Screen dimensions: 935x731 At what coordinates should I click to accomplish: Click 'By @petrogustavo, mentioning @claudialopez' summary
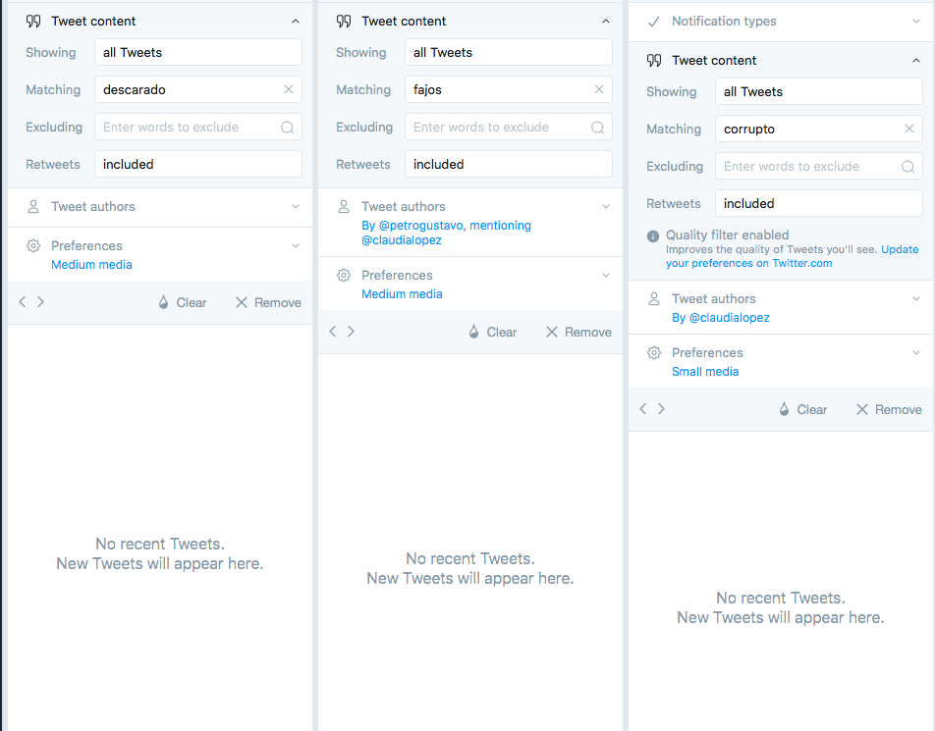(446, 233)
